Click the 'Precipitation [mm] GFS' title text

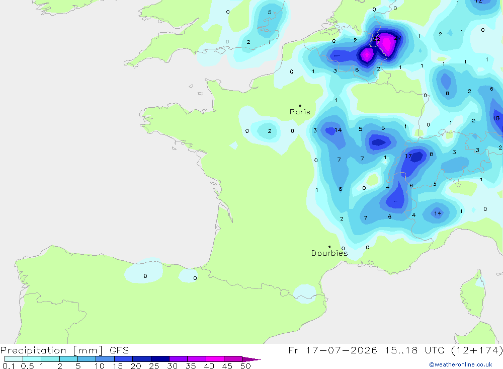click(x=64, y=350)
